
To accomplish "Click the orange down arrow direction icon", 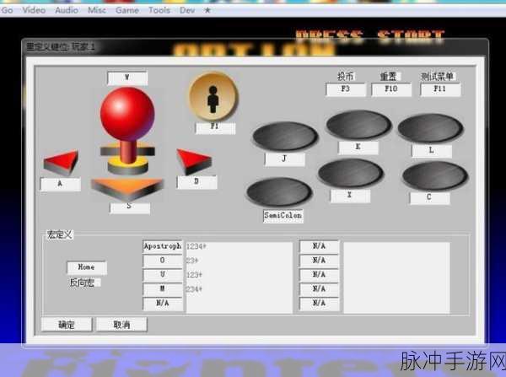I will tap(127, 190).
